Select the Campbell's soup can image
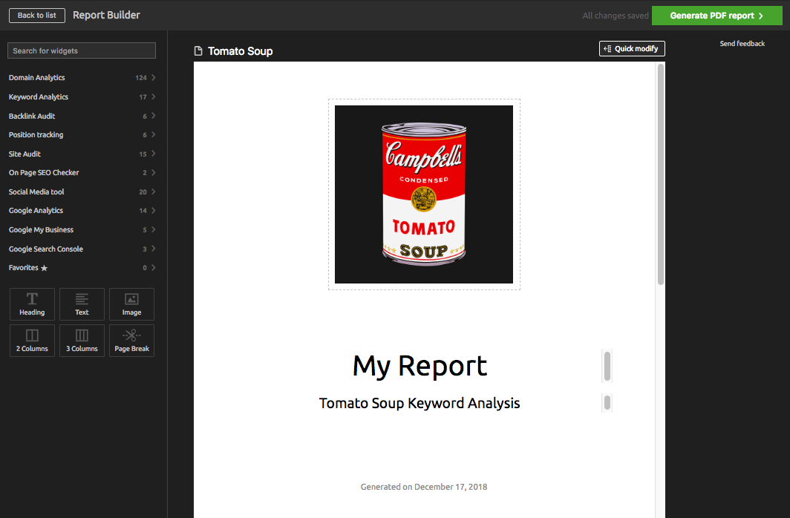This screenshot has width=790, height=518. (x=424, y=194)
